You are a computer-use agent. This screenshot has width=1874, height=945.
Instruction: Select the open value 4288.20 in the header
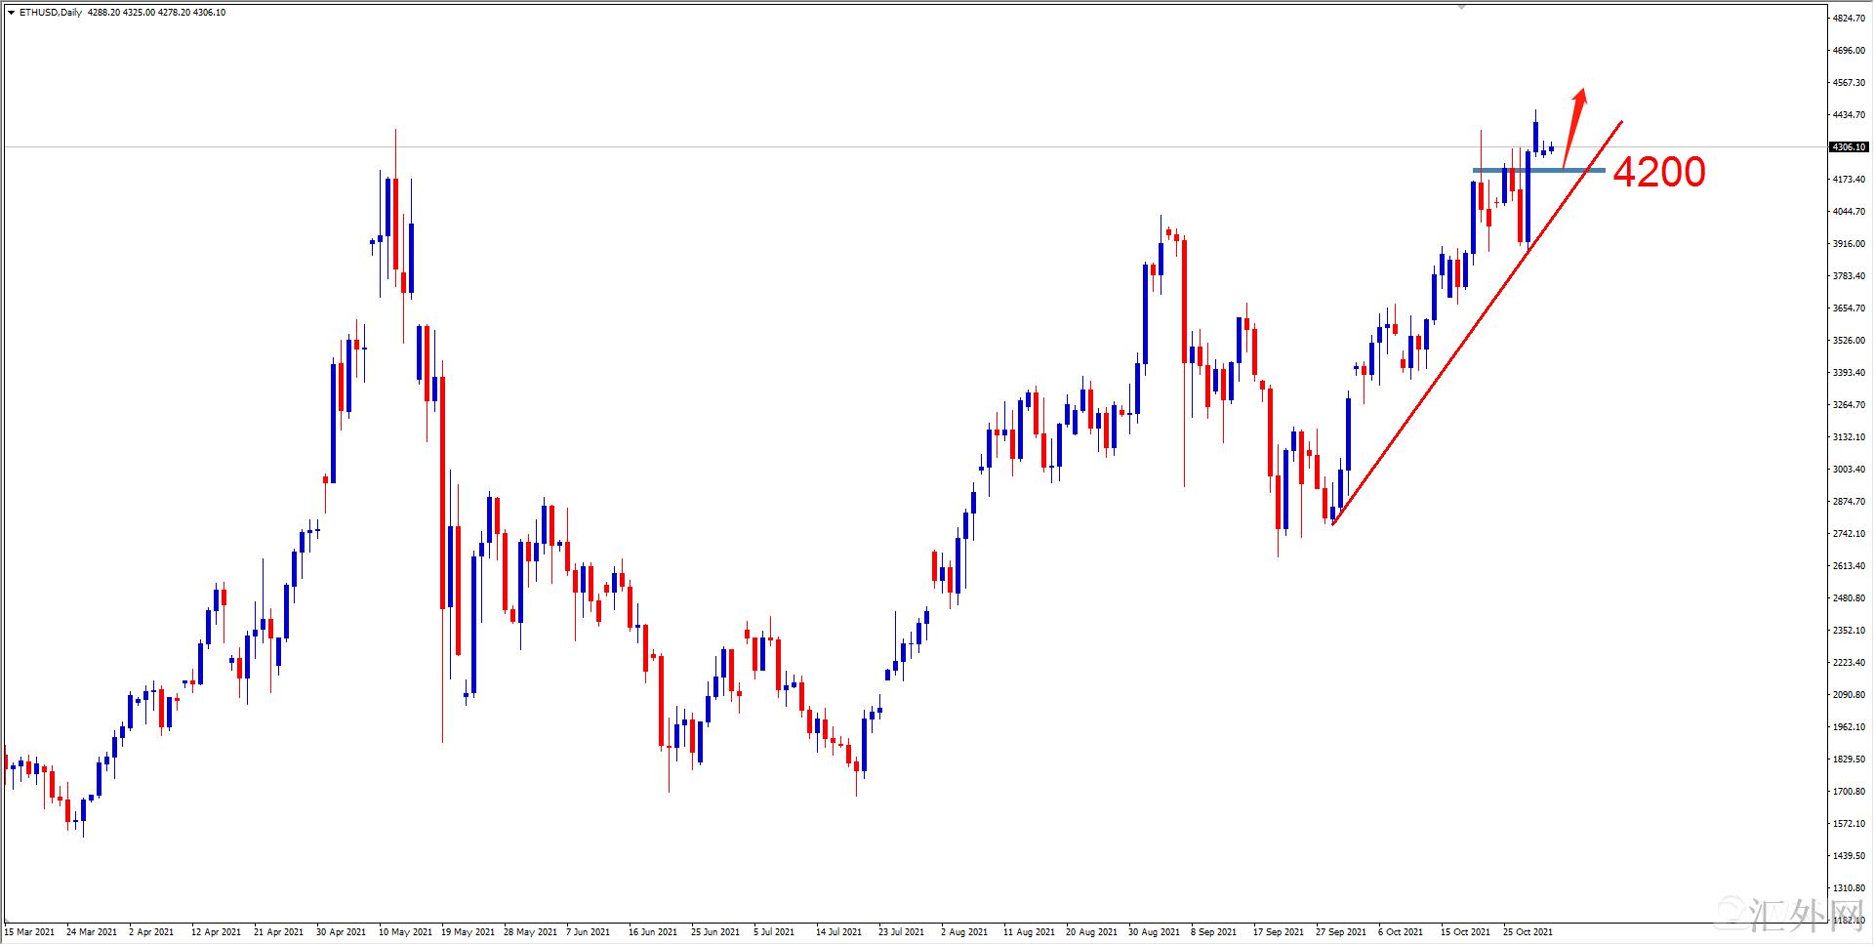[x=103, y=13]
